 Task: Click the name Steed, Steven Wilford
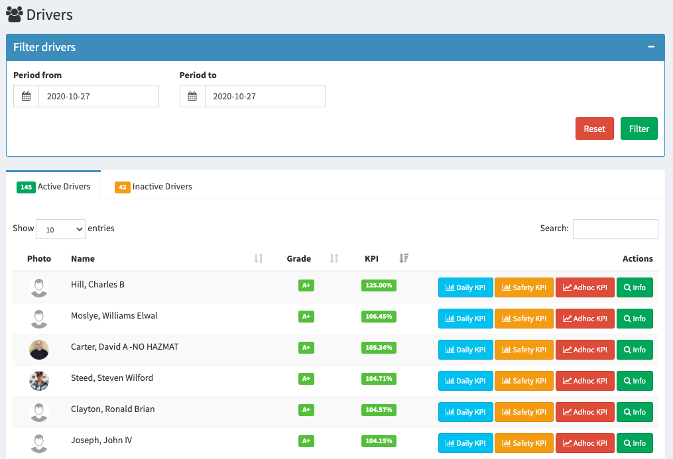(112, 378)
